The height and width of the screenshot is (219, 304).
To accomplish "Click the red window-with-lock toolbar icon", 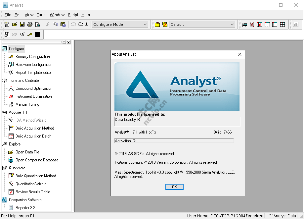I will tap(259, 25).
